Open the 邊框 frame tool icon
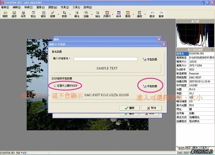The width and height of the screenshot is (215, 155). coord(140,14)
